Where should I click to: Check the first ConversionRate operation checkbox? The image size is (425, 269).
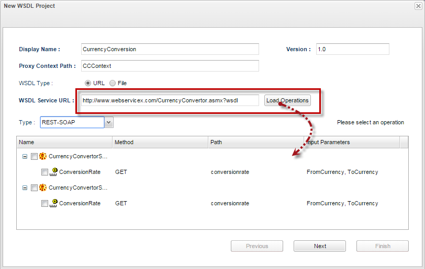click(x=44, y=172)
